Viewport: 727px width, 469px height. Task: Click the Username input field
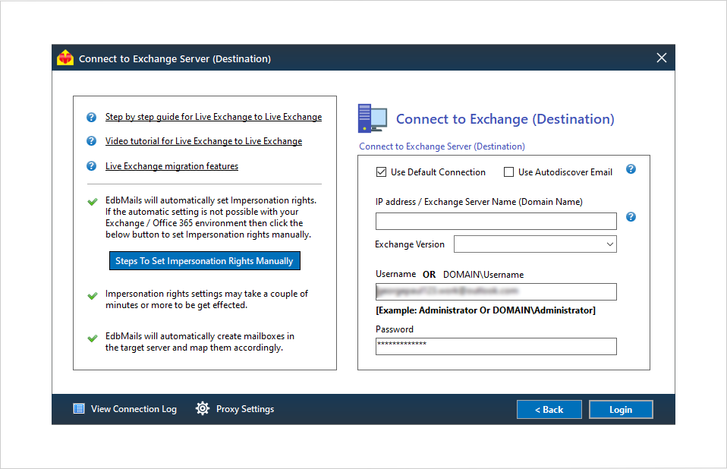[496, 291]
